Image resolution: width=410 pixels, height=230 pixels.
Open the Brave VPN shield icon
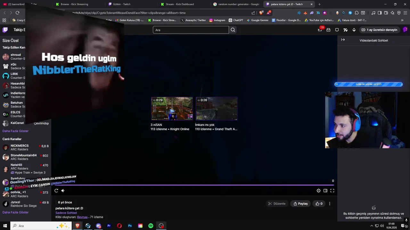pos(399,13)
